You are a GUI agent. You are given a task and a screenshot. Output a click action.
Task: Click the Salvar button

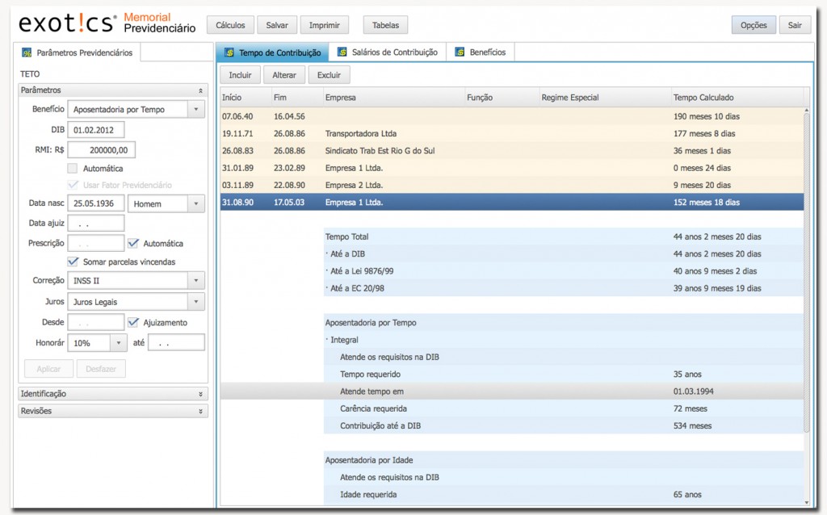[x=277, y=25]
